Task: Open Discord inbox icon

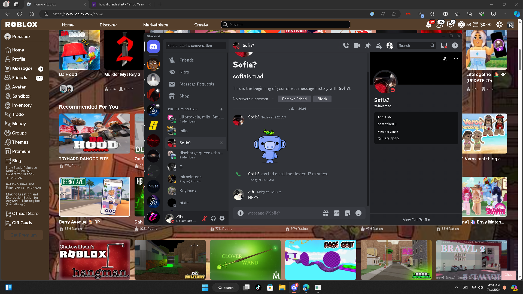Action: point(444,45)
